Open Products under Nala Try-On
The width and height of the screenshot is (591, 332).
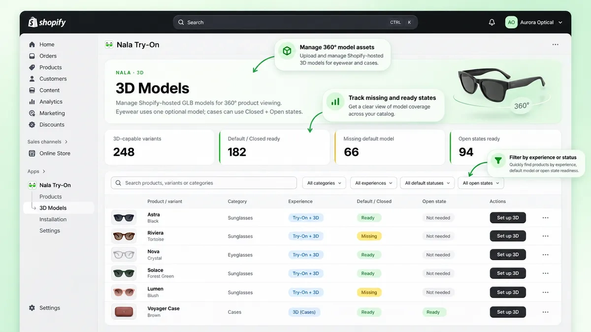click(x=51, y=197)
